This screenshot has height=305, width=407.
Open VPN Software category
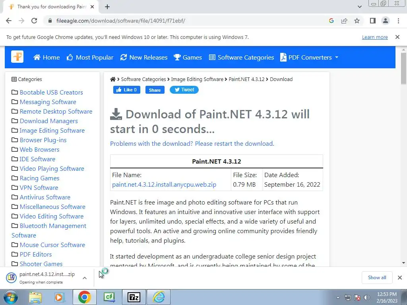pos(39,188)
